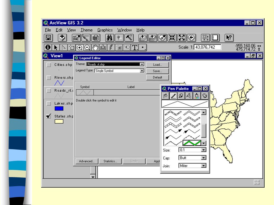Open the Graphics menu
274x205 pixels.
(105, 30)
